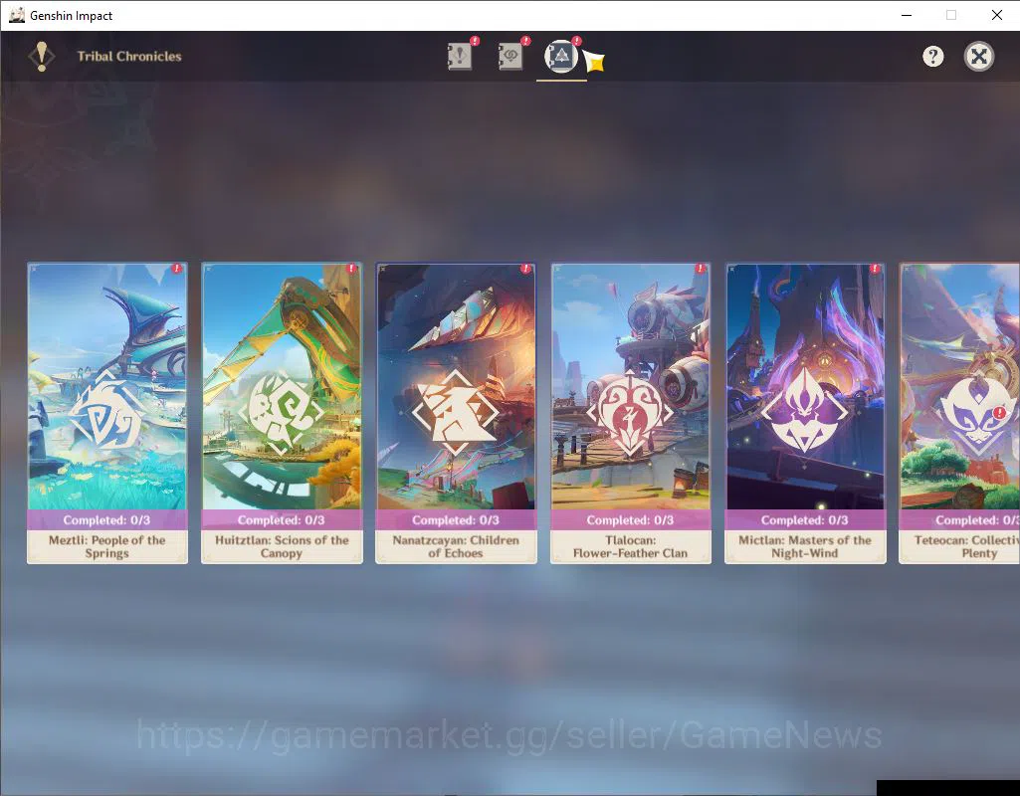Click the Tlalocan tribe emblem icon
The width and height of the screenshot is (1020, 796).
tap(630, 412)
